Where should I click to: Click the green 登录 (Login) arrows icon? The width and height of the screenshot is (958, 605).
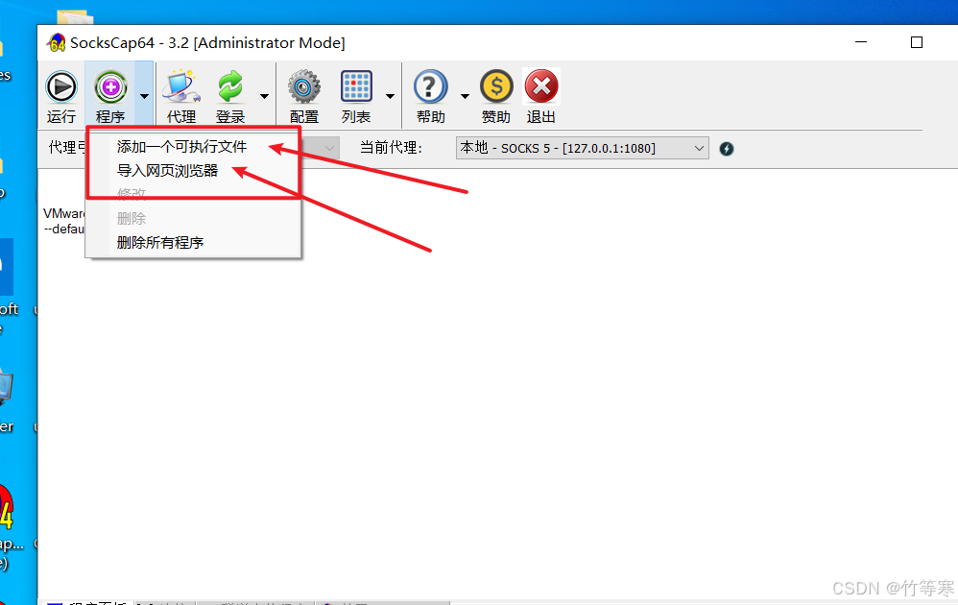[230, 86]
